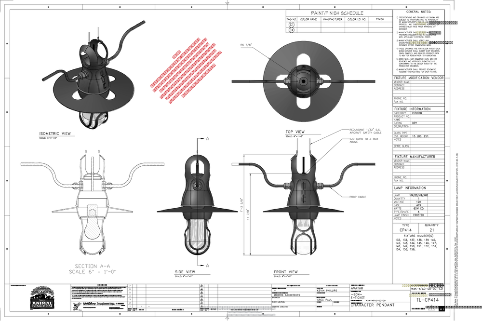Click the 15 LBS. EST. weight value
Screen dimensions: 482x321
(x=420, y=136)
